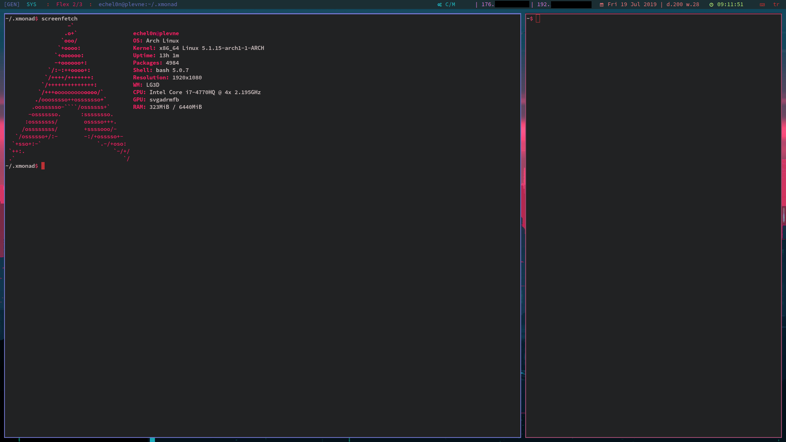Click the tr keyboard layout label
This screenshot has width=786, height=442.
tap(776, 5)
